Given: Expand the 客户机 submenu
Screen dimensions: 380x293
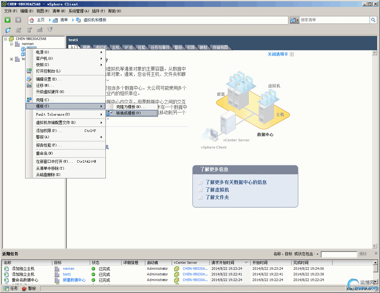Looking at the screenshot, I should tap(101, 58).
